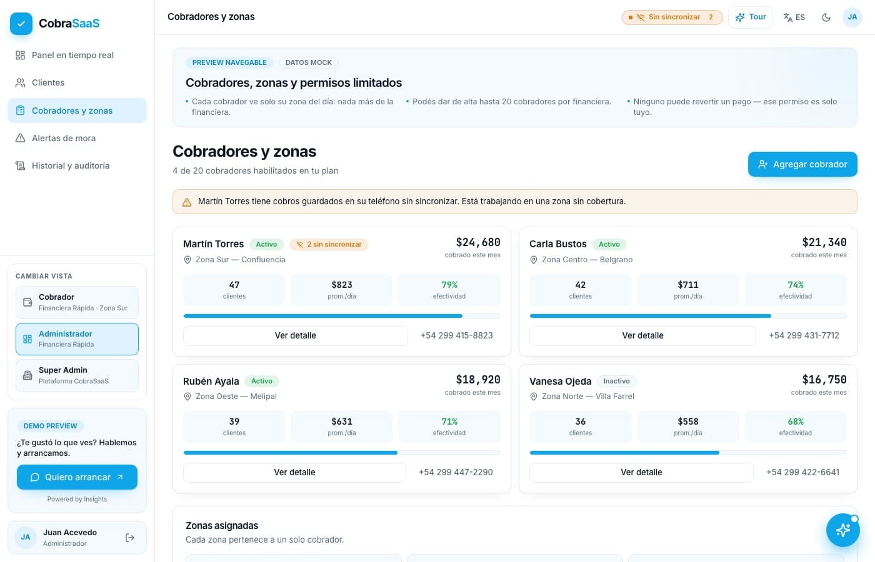Open the JA user avatar in the header
Screen dimensions: 875x562
852,17
